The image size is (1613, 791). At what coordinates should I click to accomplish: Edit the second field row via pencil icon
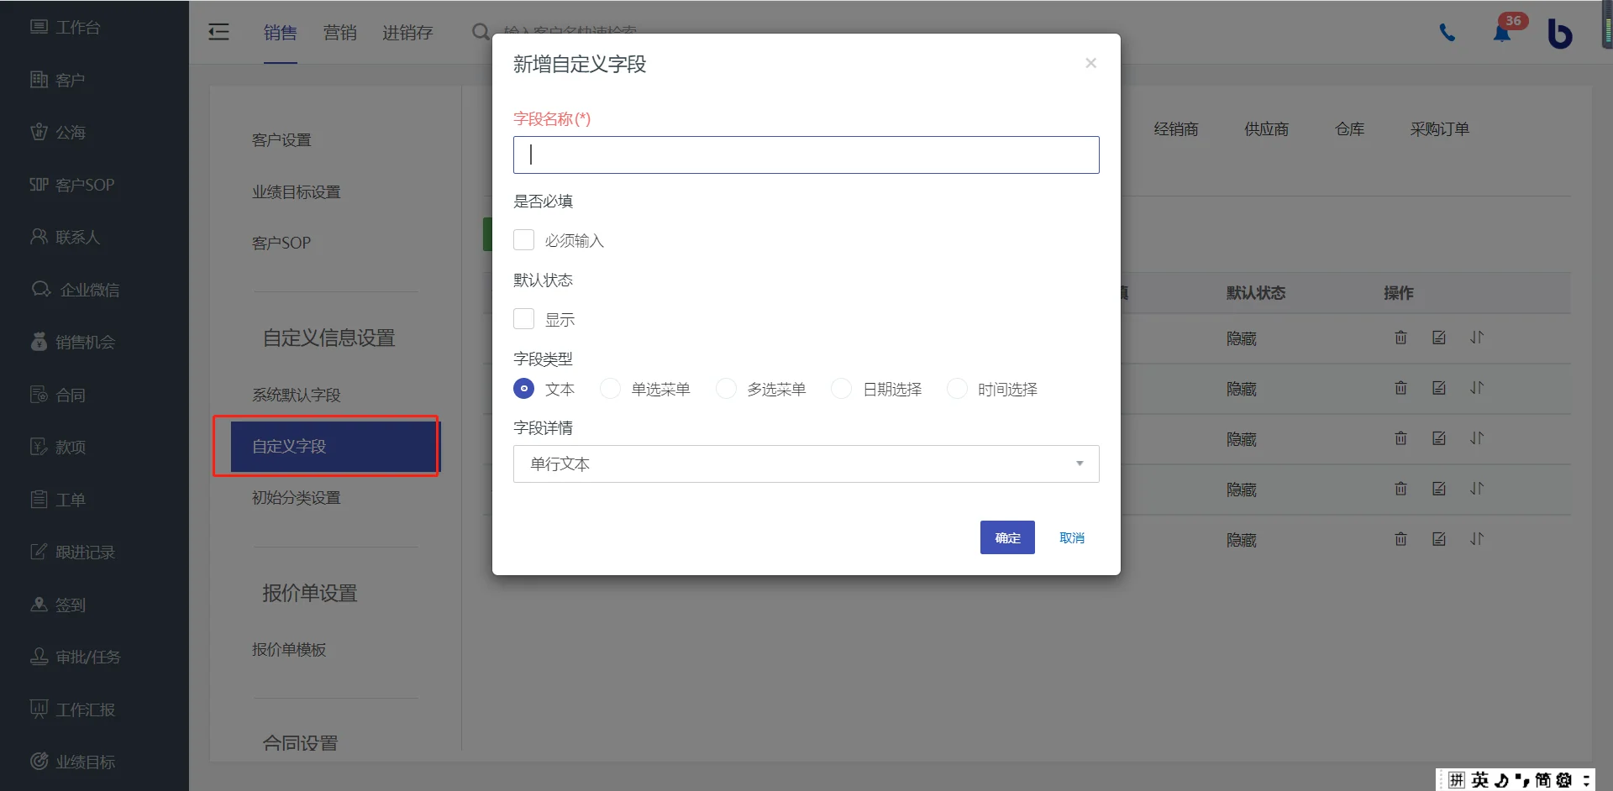pyautogui.click(x=1439, y=388)
